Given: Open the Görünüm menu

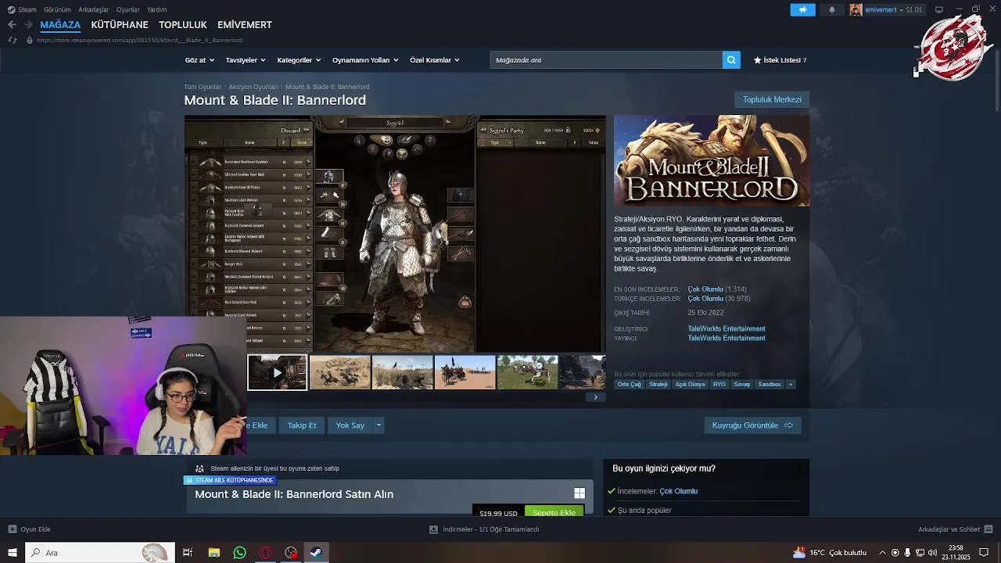Looking at the screenshot, I should (57, 9).
